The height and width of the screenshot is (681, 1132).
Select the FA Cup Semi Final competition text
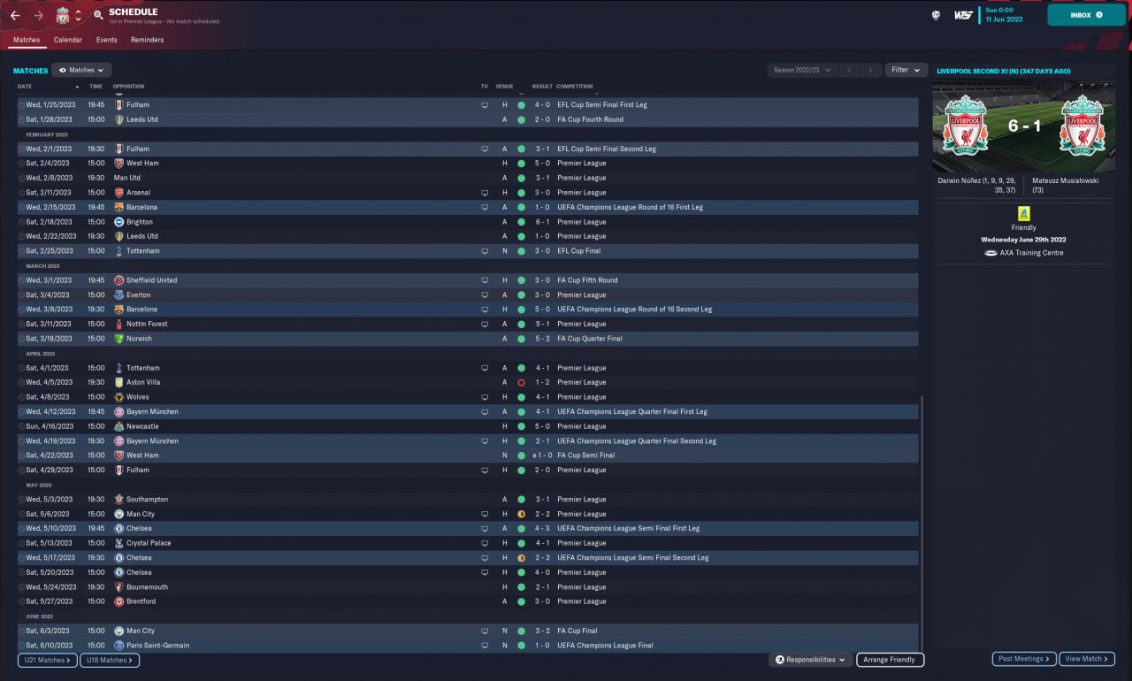point(585,455)
